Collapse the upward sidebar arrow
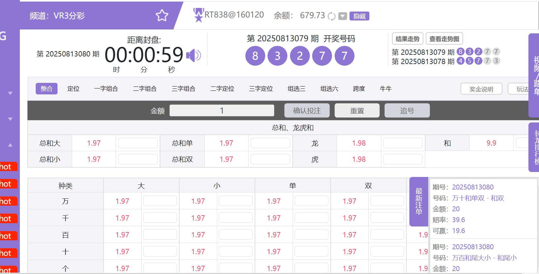The image size is (539, 274). (10, 145)
